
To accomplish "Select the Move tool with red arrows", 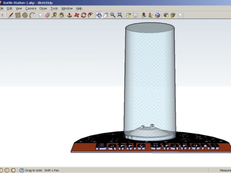I will pyautogui.click(x=77, y=15).
